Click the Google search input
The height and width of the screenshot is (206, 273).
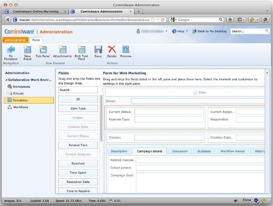tap(198, 20)
